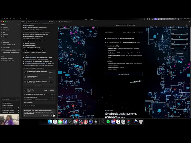Open Figma from the Dock
This screenshot has height=143, width=191.
tap(128, 122)
